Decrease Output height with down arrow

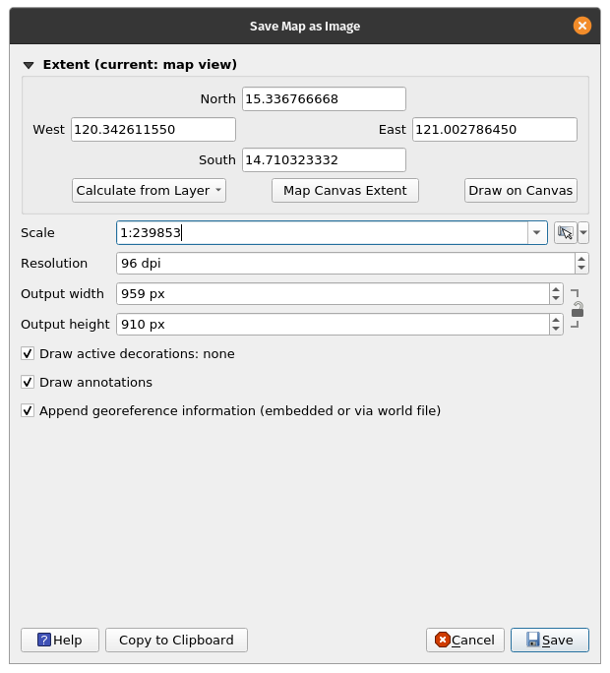click(556, 330)
